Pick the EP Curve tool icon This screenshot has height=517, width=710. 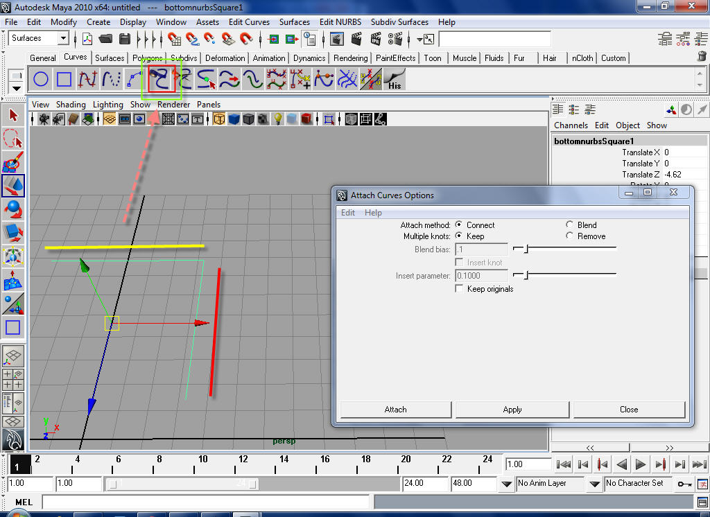[x=87, y=79]
